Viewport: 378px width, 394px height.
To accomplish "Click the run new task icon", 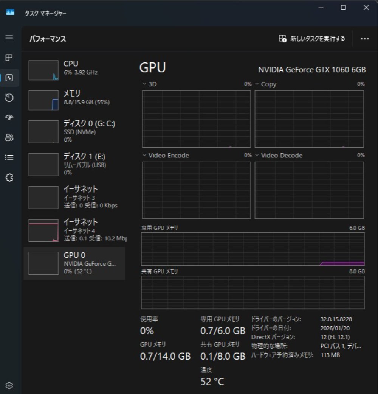I will (x=282, y=39).
